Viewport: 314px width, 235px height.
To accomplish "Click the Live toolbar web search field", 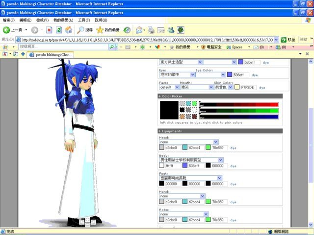I will tap(63, 47).
